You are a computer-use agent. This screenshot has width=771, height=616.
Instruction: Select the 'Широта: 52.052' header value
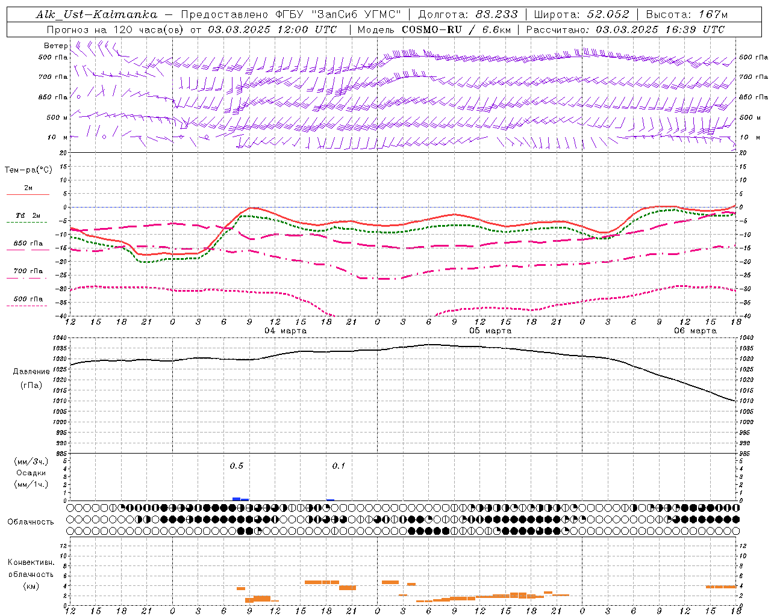(x=581, y=14)
